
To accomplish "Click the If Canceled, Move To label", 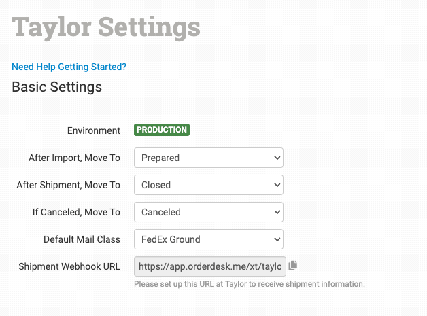I will [76, 212].
